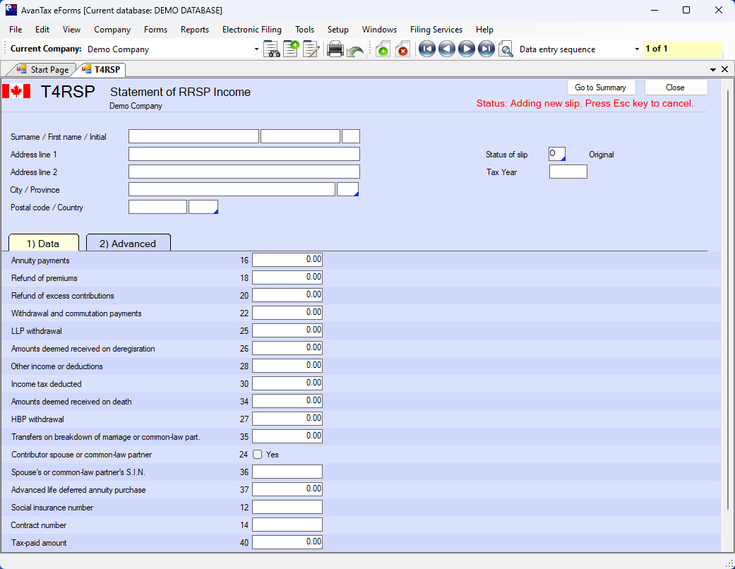Go to the first slip record
The width and height of the screenshot is (735, 569).
point(426,49)
